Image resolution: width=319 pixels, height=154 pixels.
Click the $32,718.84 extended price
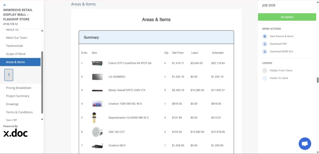[218, 63]
